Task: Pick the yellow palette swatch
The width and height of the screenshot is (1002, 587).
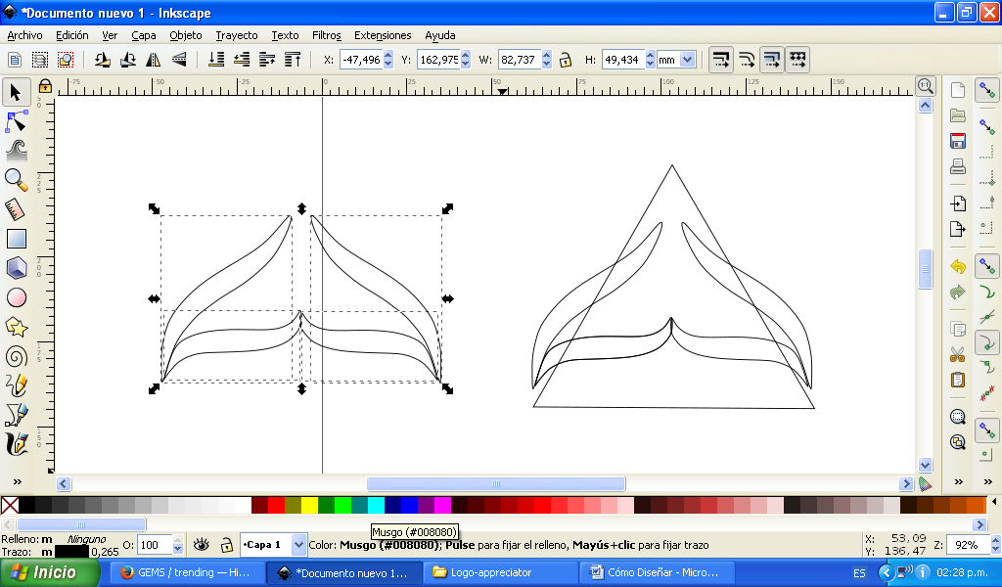Action: [x=309, y=505]
